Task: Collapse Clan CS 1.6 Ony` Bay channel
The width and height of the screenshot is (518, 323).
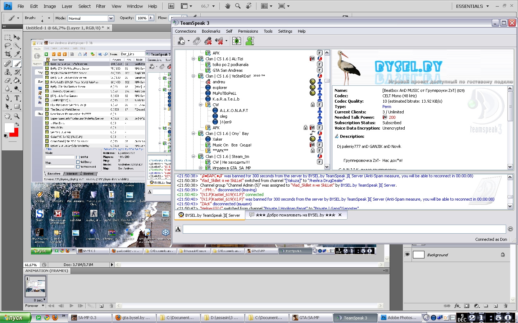Action: click(194, 134)
